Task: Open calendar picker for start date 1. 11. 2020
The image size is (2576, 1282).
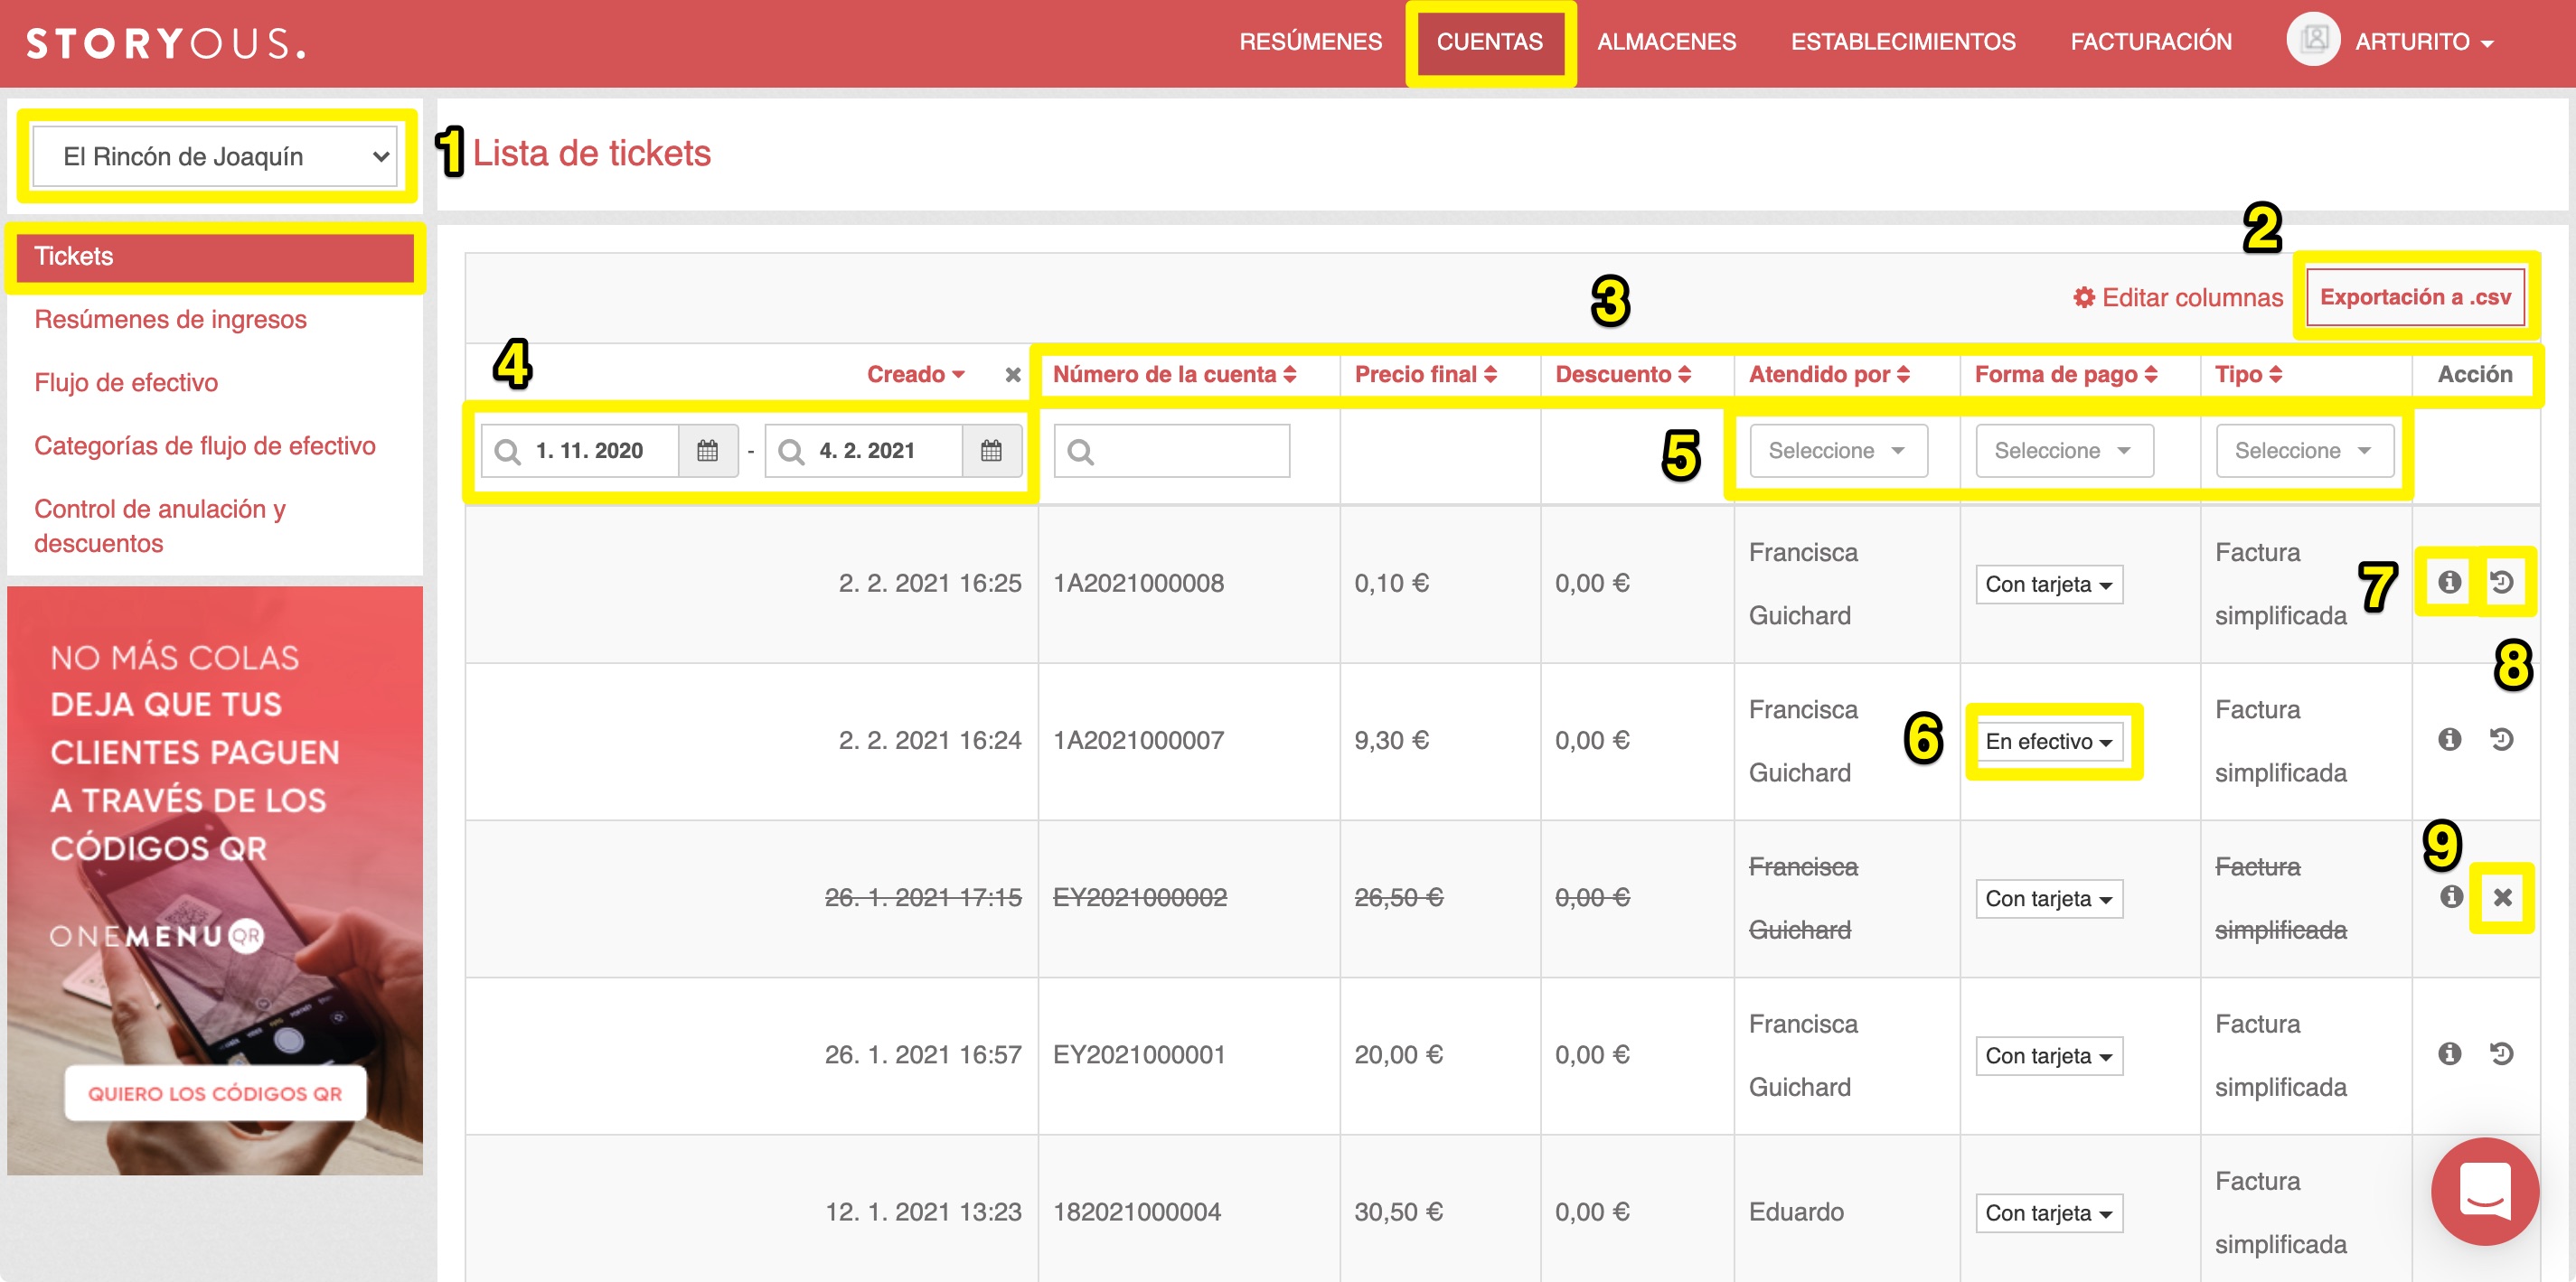Action: pos(708,451)
